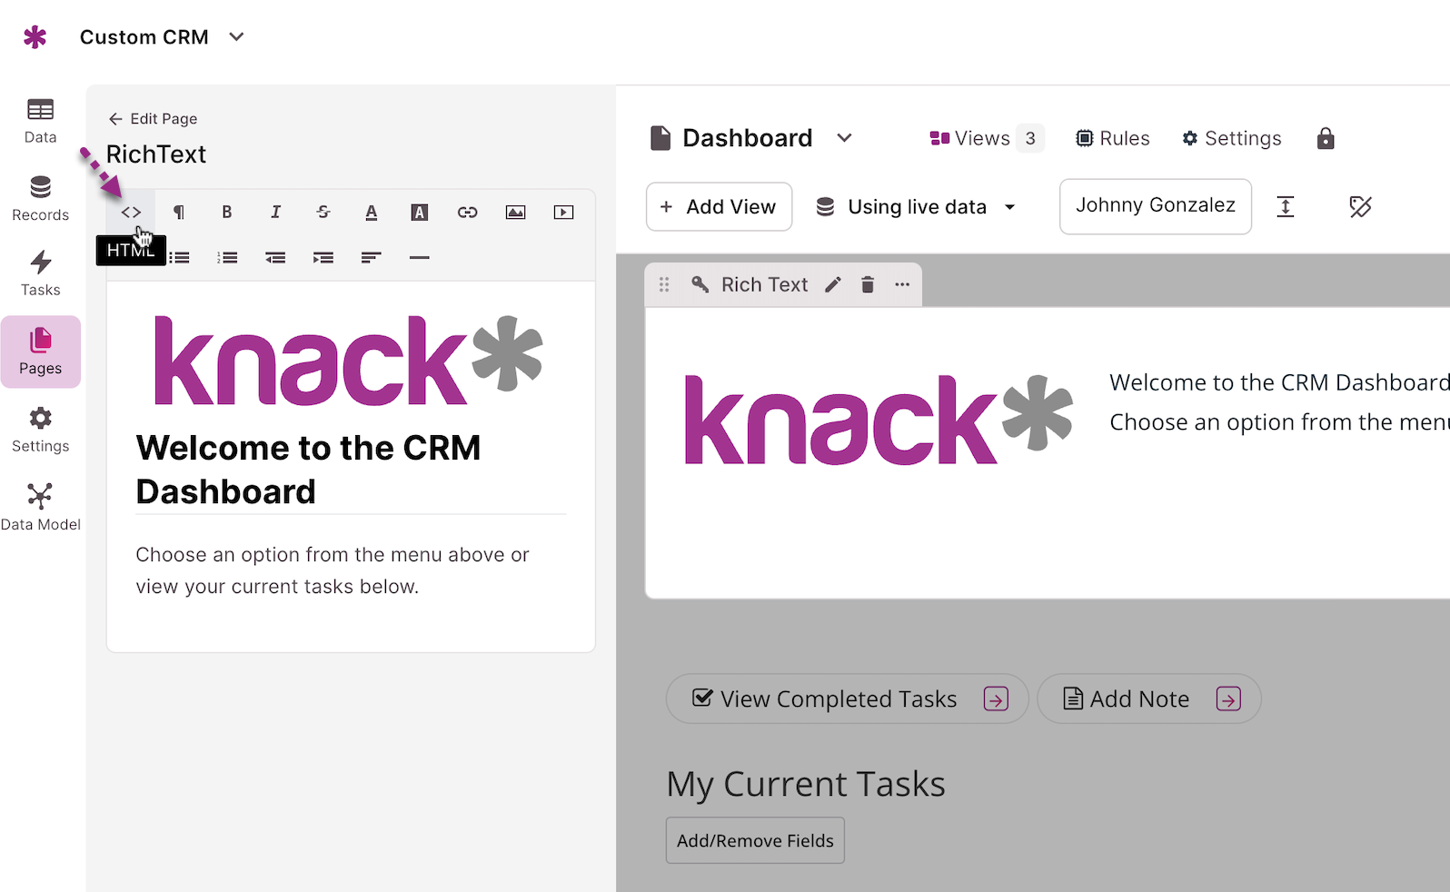Click the design brush toggle icon
Image resolution: width=1450 pixels, height=892 pixels.
1360,207
